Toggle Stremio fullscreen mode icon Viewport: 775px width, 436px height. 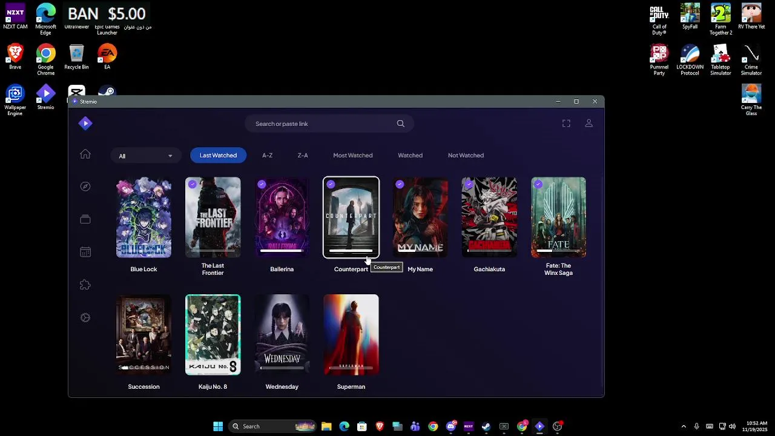tap(566, 124)
